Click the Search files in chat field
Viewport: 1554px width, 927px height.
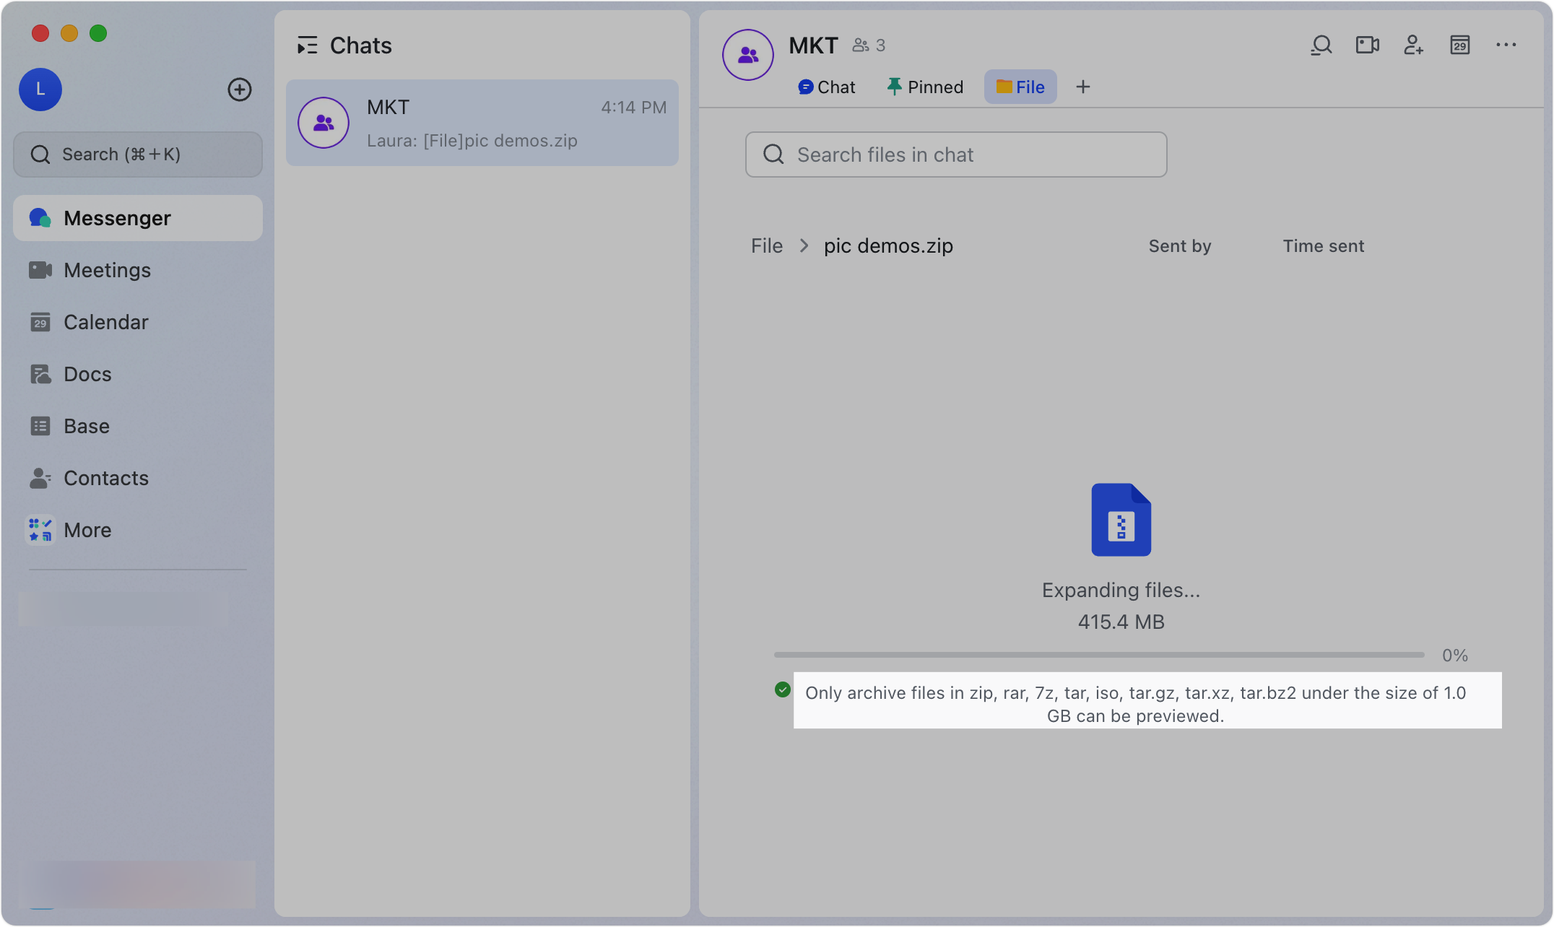pos(955,154)
